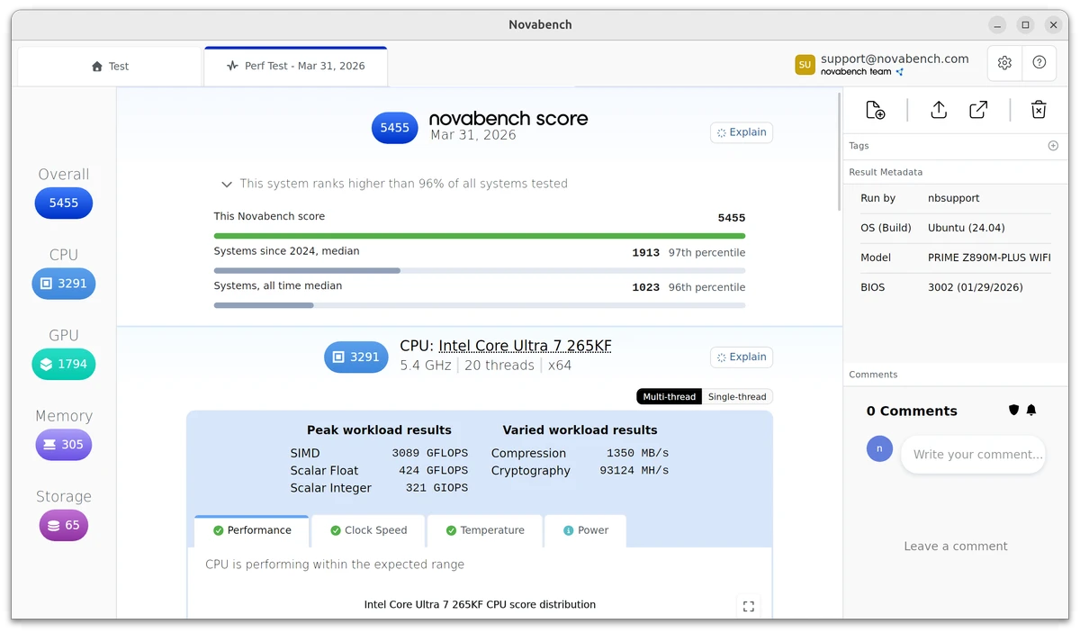Image resolution: width=1080 pixels, height=633 pixels.
Task: Click 'PRIME Z890M-PLUS WIFI' model value
Action: coord(989,258)
